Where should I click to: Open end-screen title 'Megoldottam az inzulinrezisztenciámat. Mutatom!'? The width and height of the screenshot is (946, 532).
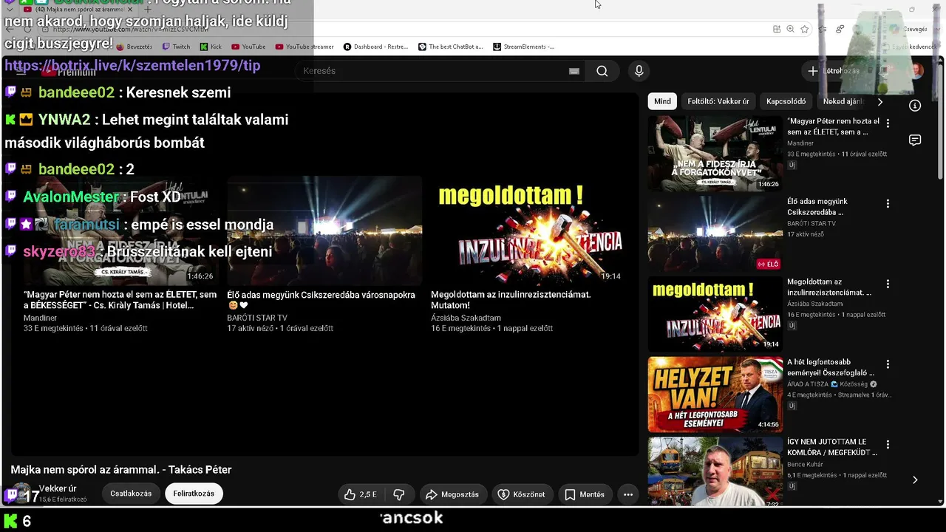(x=511, y=299)
